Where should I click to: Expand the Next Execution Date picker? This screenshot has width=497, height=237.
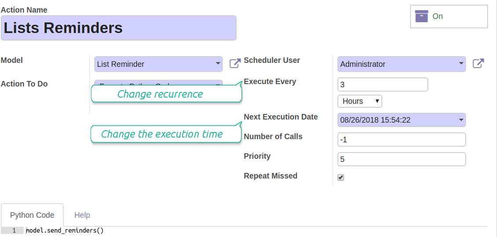pyautogui.click(x=402, y=120)
